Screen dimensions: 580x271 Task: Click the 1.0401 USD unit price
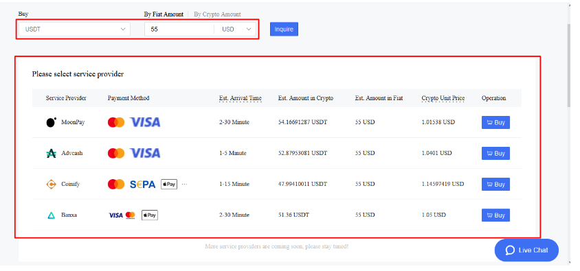[x=436, y=153]
